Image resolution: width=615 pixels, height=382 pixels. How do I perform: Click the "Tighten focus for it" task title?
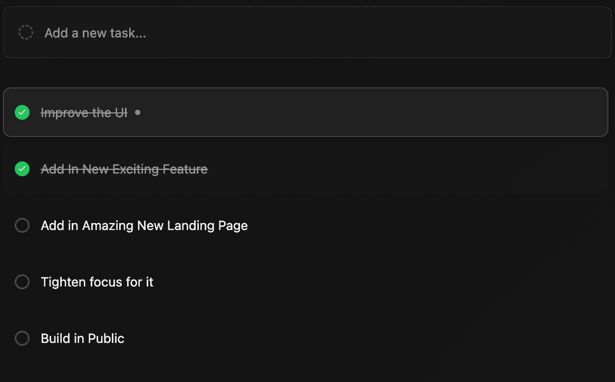click(x=97, y=282)
